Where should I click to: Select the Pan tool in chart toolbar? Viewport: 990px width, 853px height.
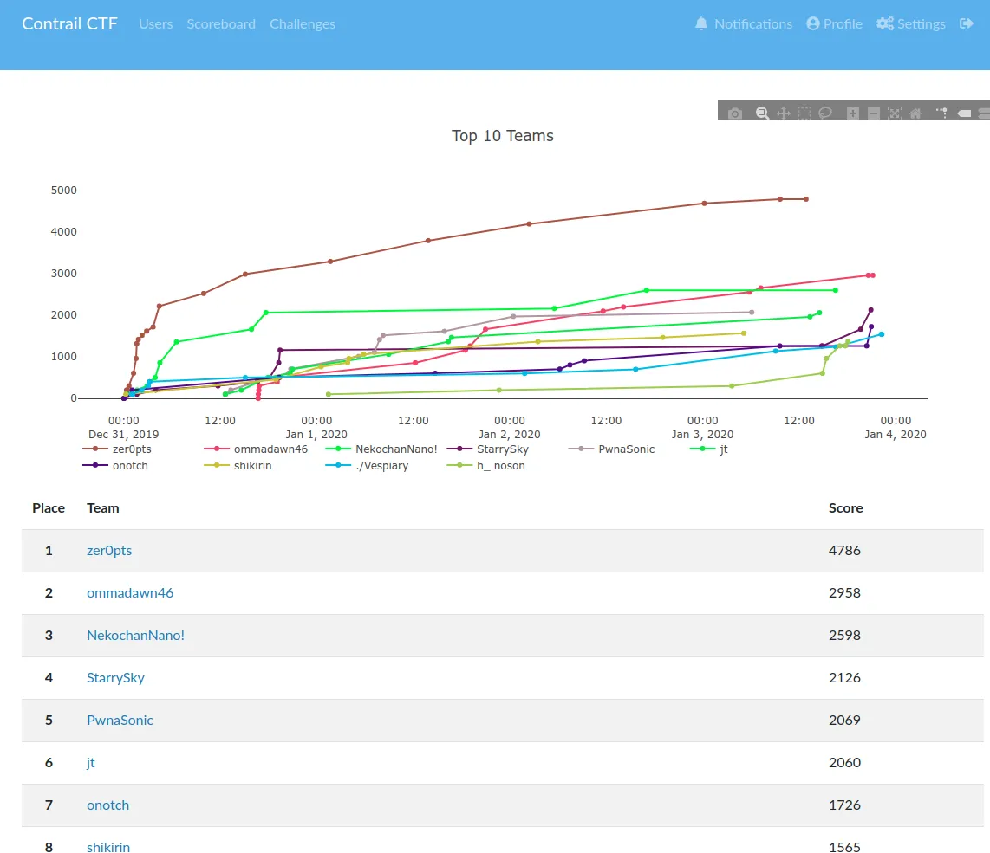coord(784,113)
